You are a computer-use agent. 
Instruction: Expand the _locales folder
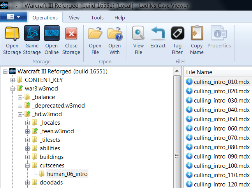click(28, 123)
